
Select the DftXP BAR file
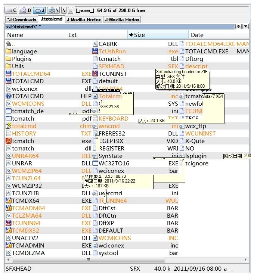click(106, 223)
